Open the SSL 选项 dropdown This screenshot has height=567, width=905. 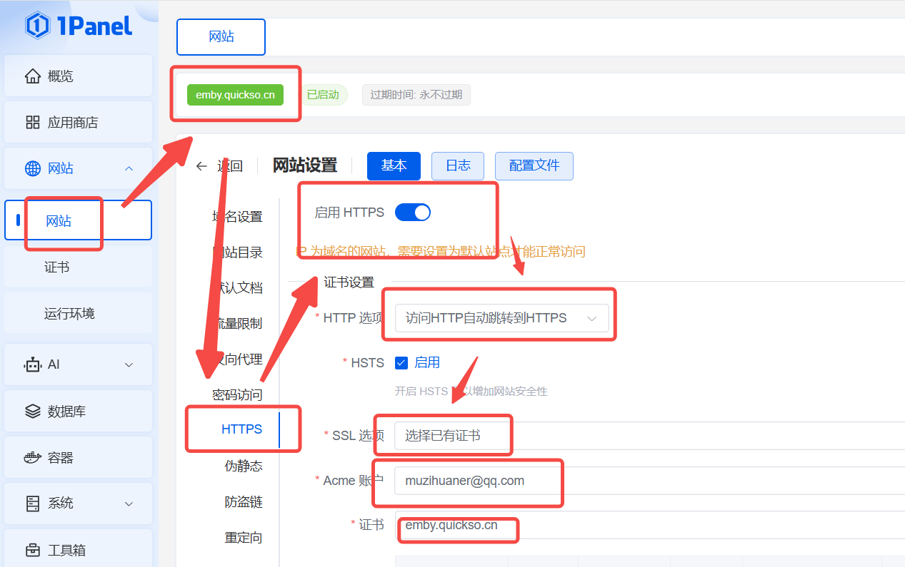click(649, 436)
